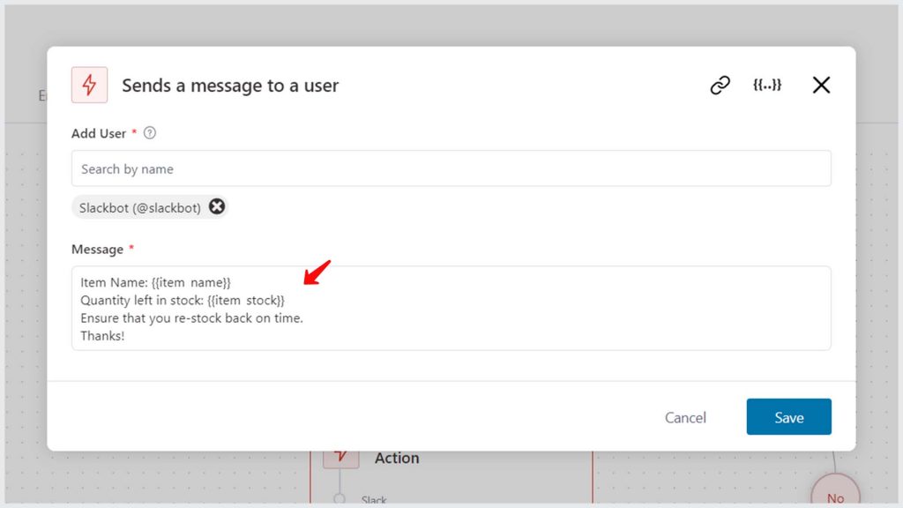Close the Sends a message dialog
This screenshot has width=903, height=508.
tap(821, 86)
